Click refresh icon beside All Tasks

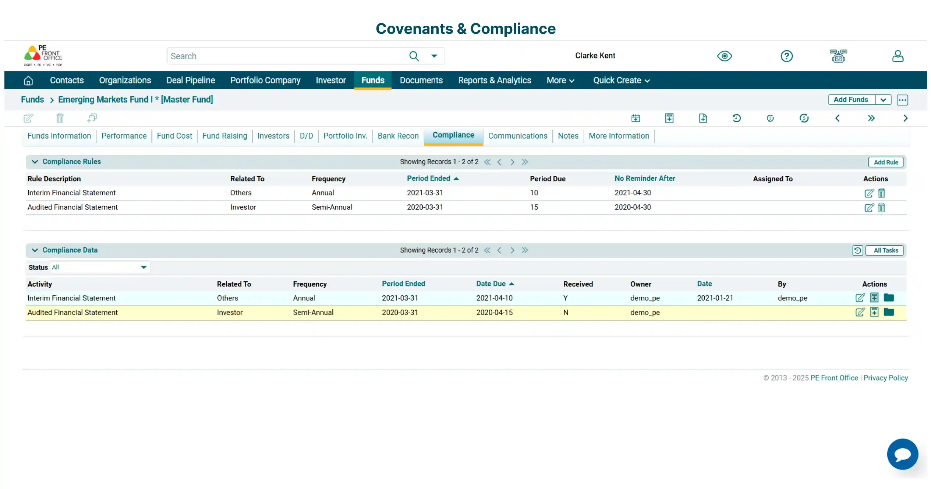tap(857, 250)
